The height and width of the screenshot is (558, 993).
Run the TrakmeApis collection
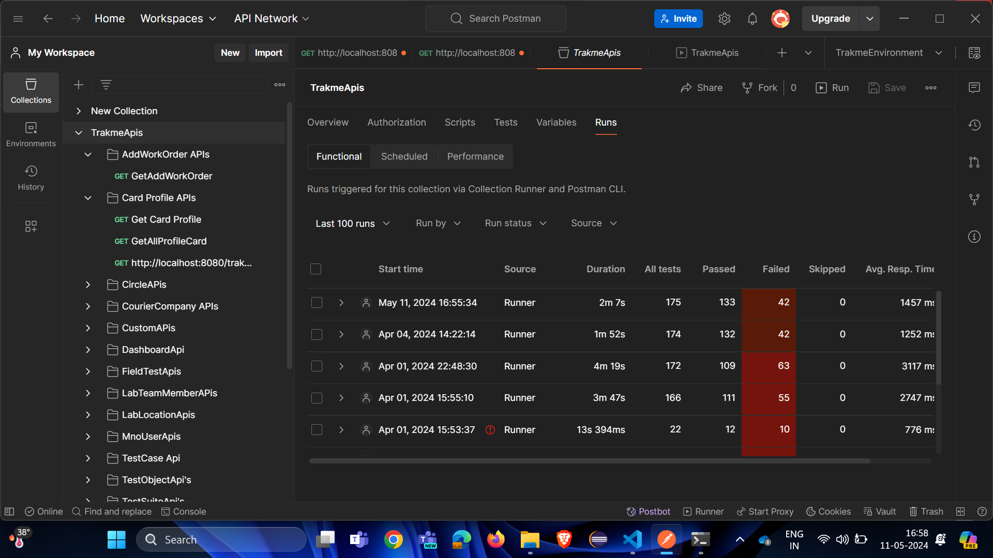tap(832, 88)
